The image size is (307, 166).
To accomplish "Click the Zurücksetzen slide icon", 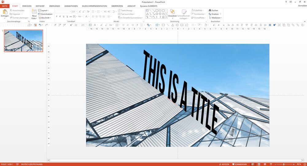I will 40,14.
